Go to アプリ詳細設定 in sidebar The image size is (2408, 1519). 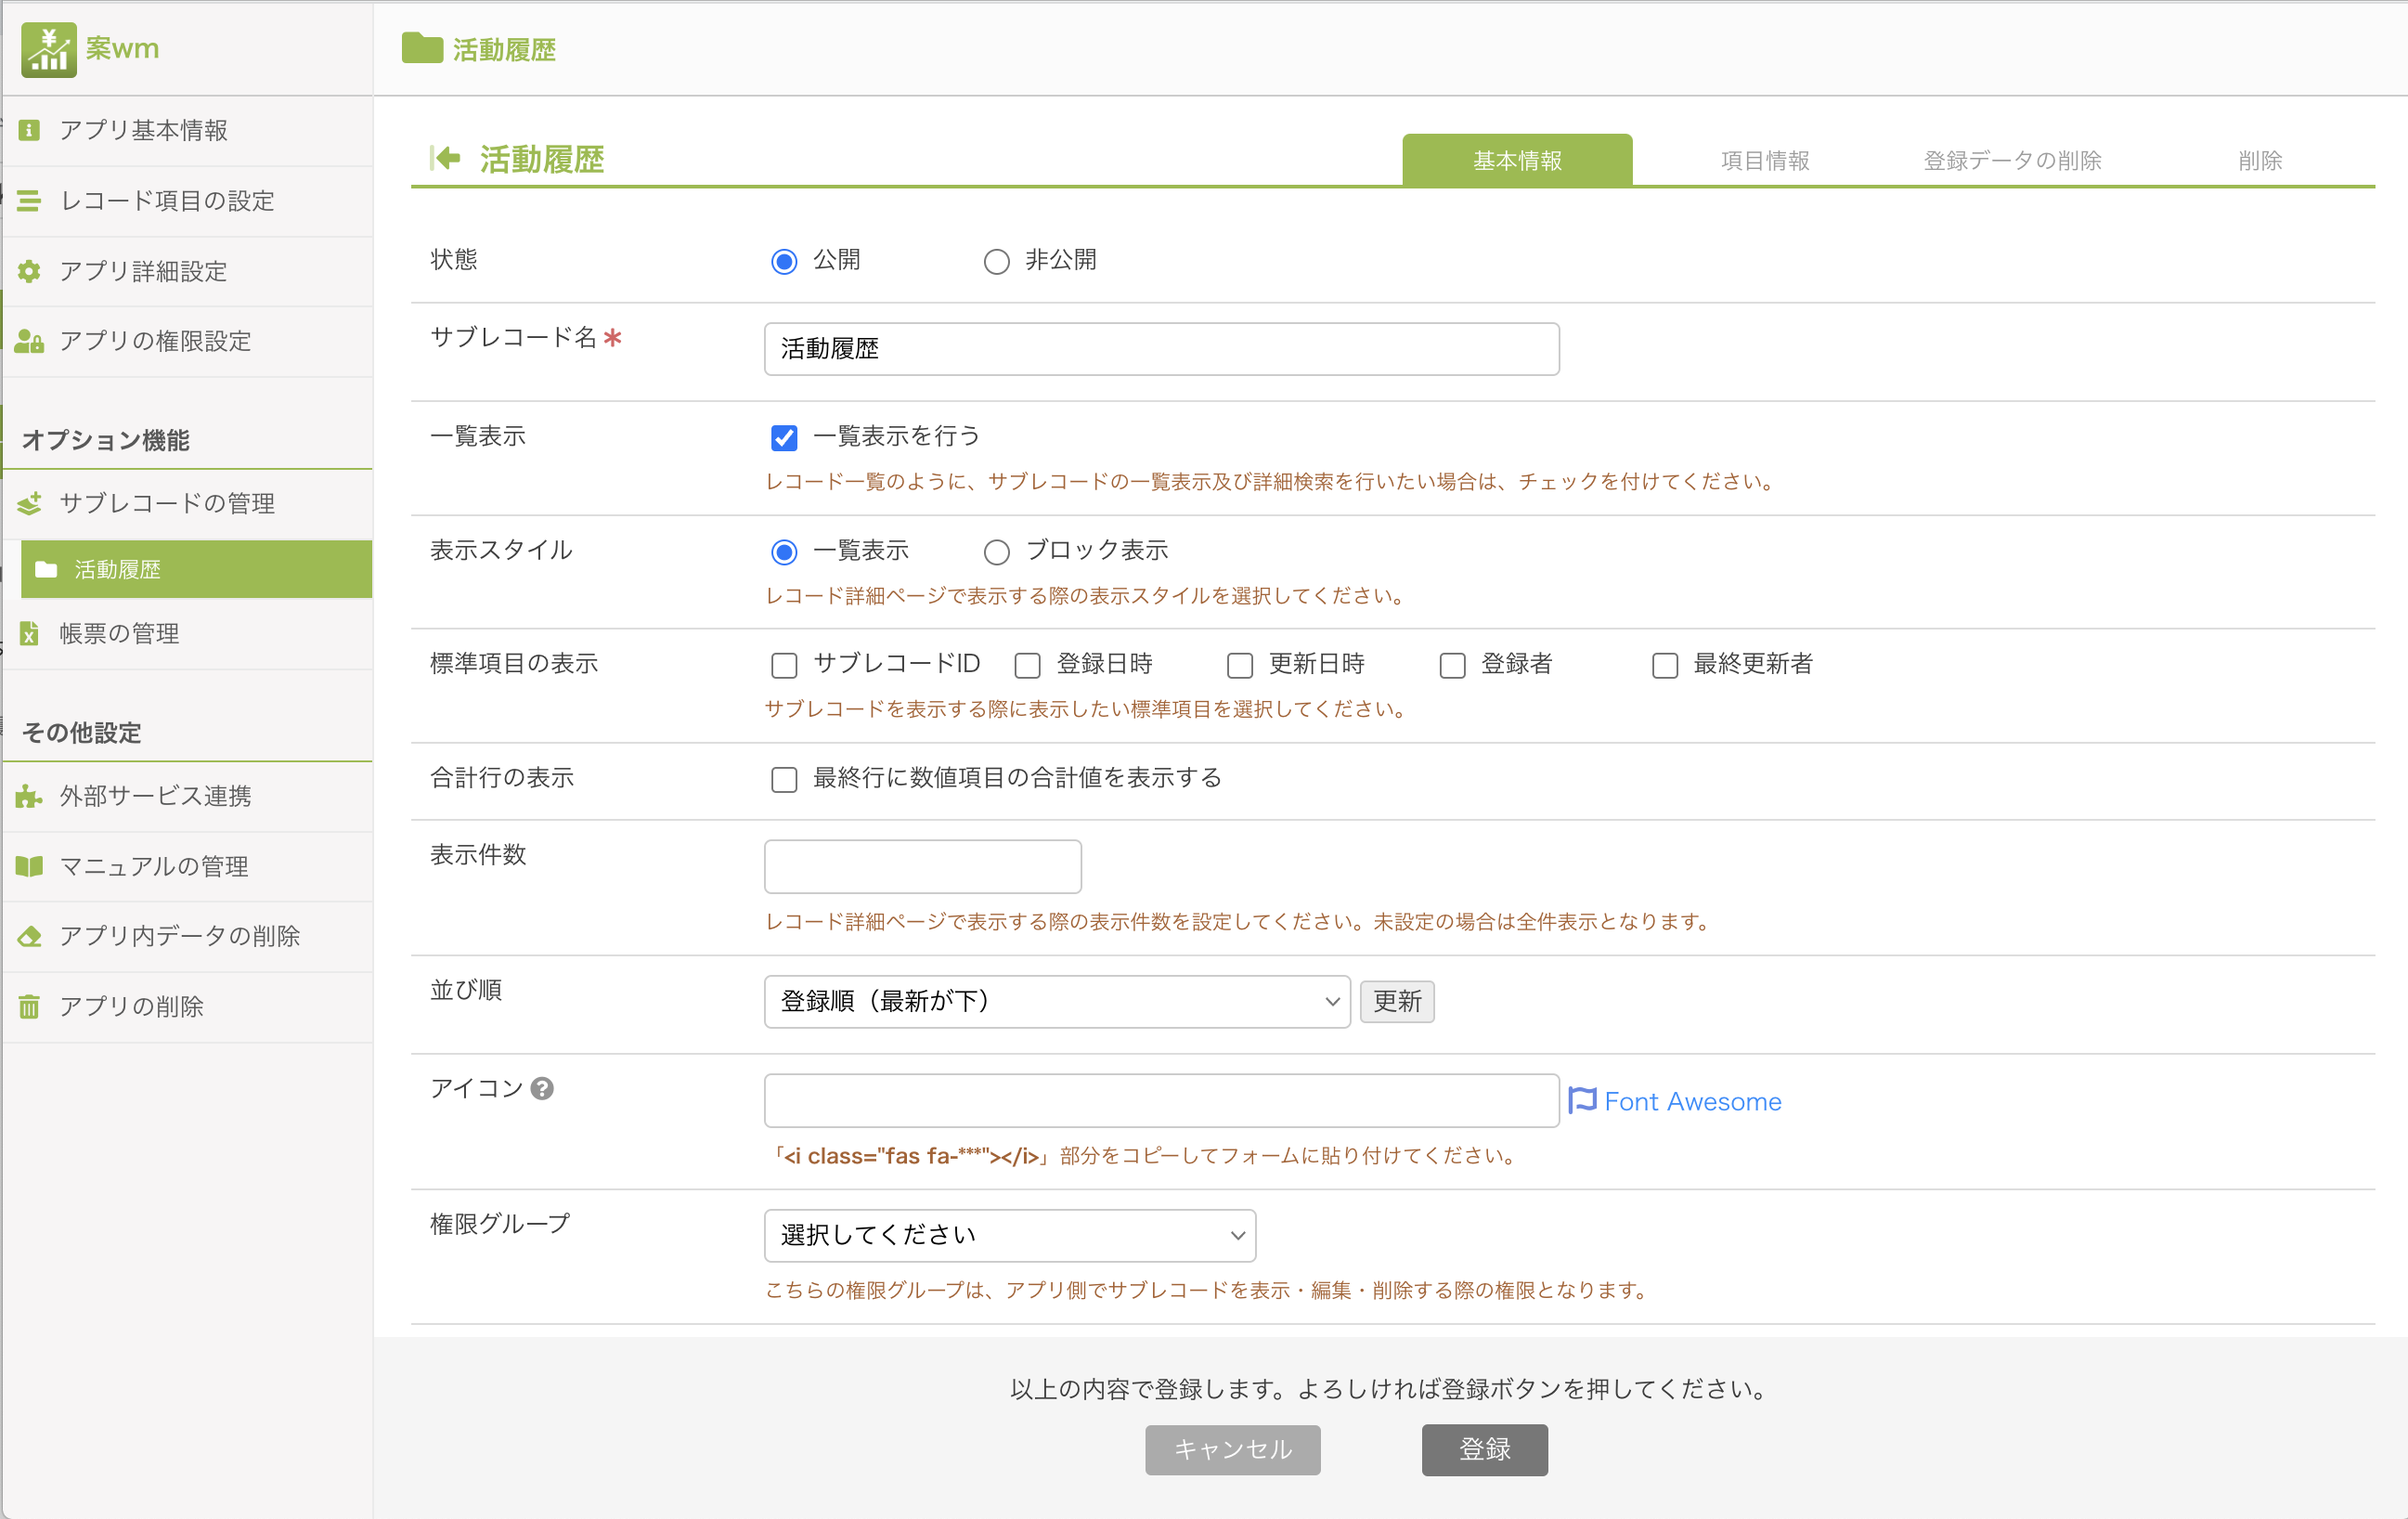188,271
